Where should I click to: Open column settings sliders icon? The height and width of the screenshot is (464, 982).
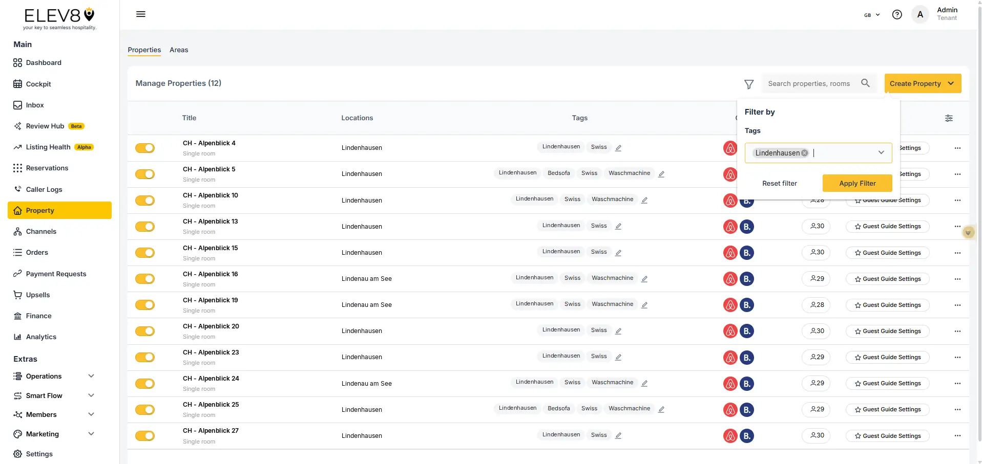pyautogui.click(x=949, y=118)
